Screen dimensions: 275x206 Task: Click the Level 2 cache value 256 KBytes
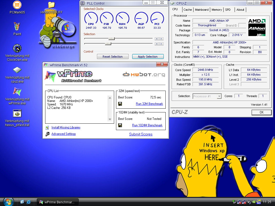coord(254,79)
